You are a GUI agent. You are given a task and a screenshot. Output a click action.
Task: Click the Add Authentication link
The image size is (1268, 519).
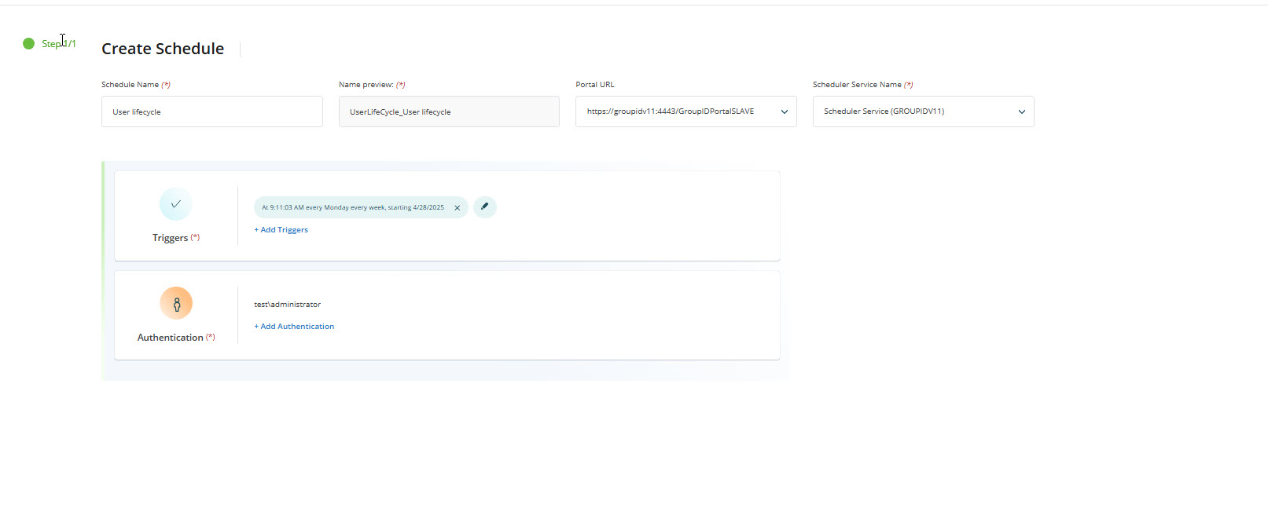294,327
